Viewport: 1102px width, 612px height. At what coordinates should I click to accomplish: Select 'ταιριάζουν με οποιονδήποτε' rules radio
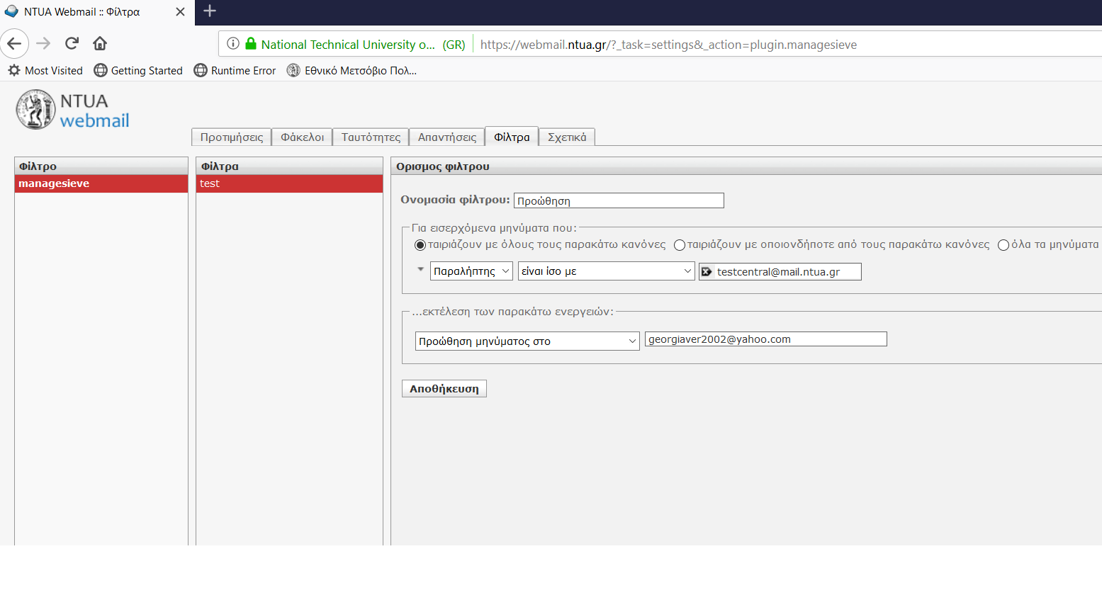[680, 245]
